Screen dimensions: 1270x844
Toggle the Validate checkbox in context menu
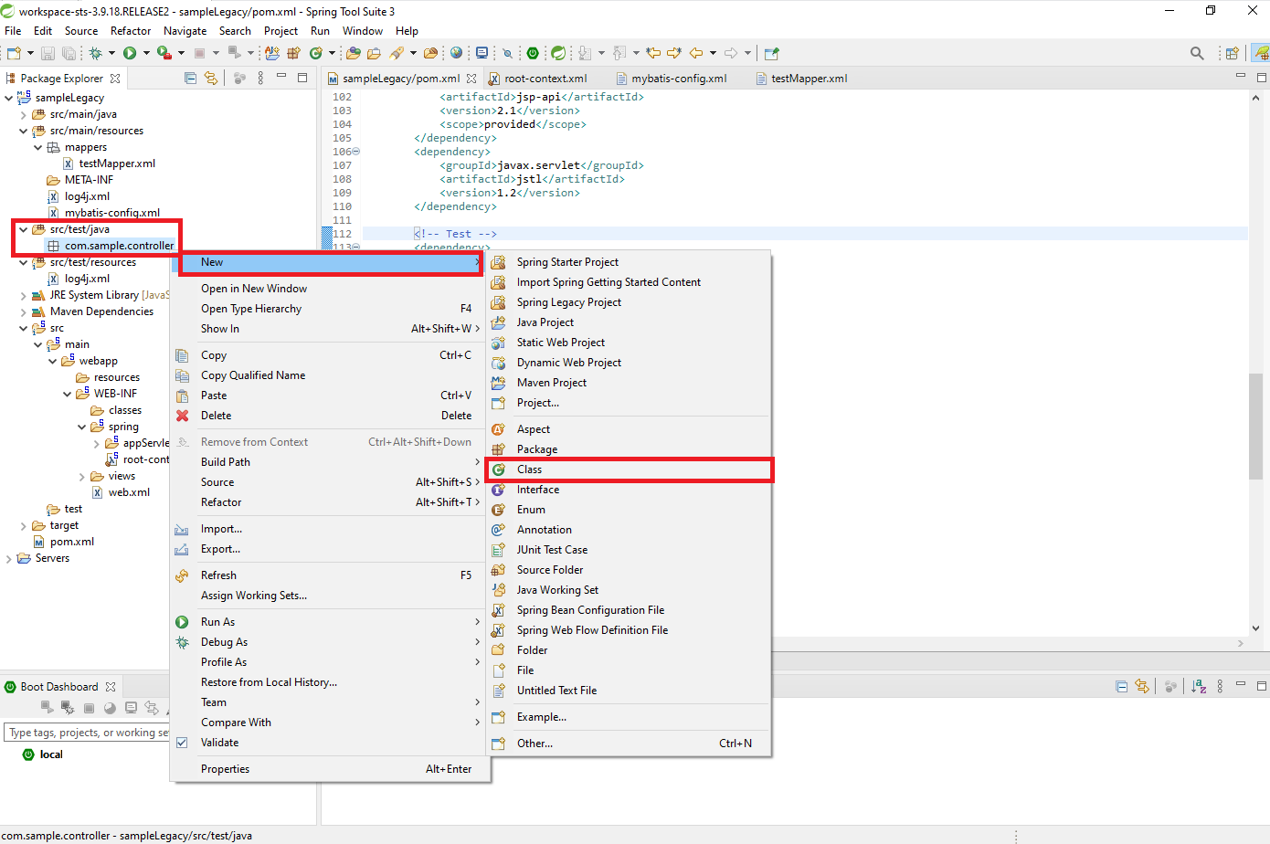pos(182,743)
